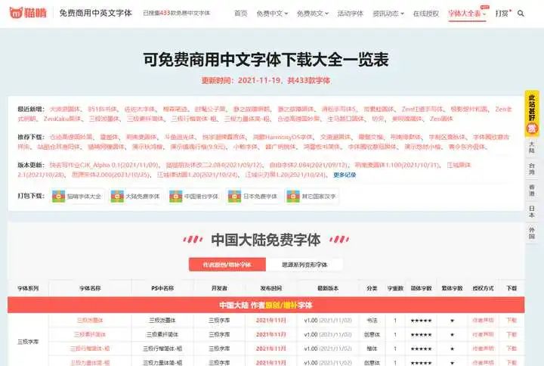The height and width of the screenshot is (366, 544).
Task: Click the 发布时间 column header
Action: click(271, 288)
